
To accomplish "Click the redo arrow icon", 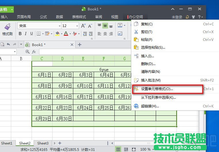I will click(15, 45).
